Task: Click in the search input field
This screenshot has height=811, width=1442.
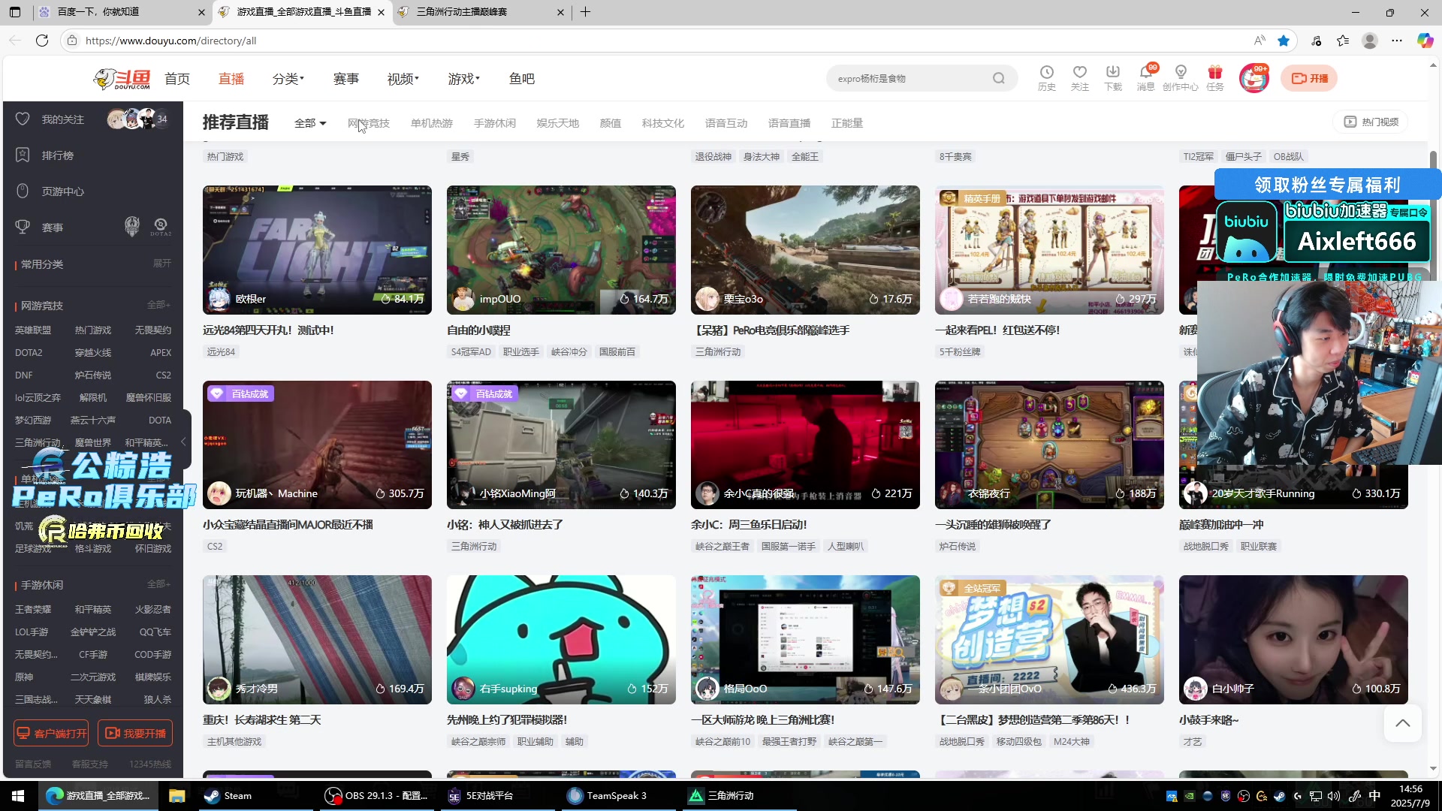Action: 909,78
